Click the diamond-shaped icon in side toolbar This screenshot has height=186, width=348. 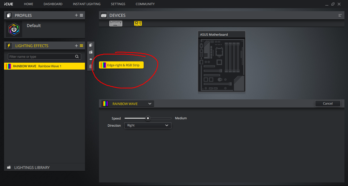[x=91, y=59]
